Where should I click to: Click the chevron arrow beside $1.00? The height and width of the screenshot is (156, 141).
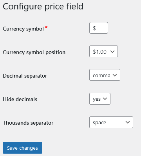(112, 52)
